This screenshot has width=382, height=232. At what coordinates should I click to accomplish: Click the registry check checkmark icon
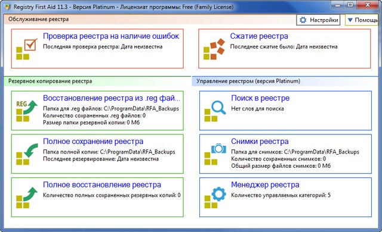pos(27,49)
